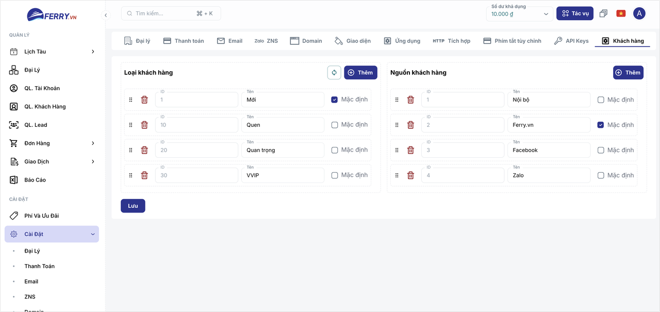Click the drag handle for Facebook row
This screenshot has width=660, height=312.
coord(397,150)
